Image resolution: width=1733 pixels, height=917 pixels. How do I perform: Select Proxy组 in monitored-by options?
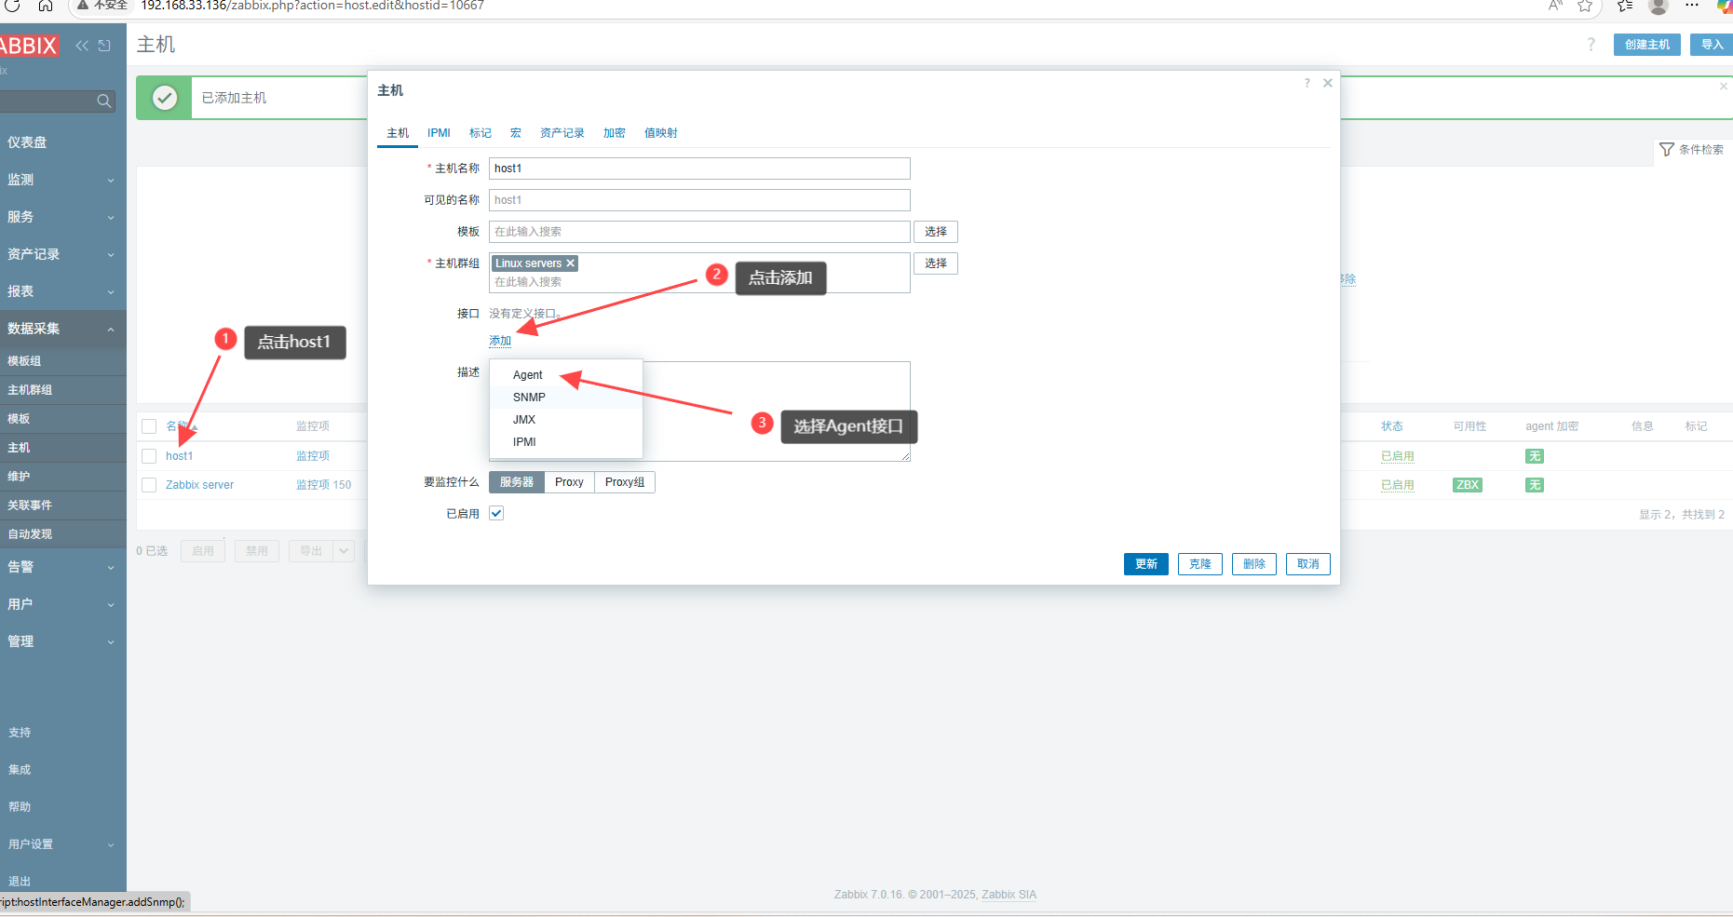(x=625, y=482)
